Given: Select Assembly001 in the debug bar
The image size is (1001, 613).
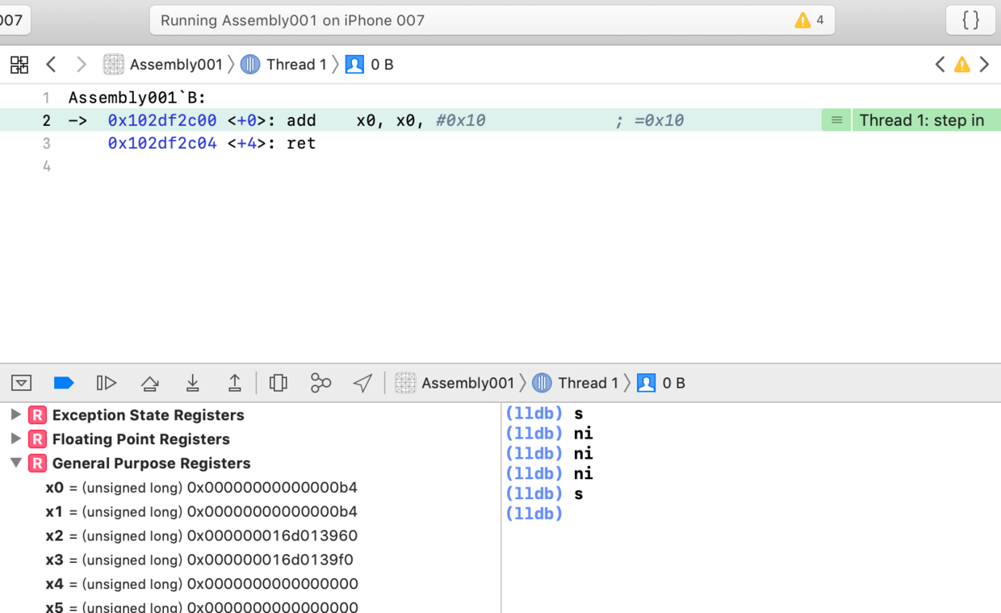Looking at the screenshot, I should click(454, 383).
